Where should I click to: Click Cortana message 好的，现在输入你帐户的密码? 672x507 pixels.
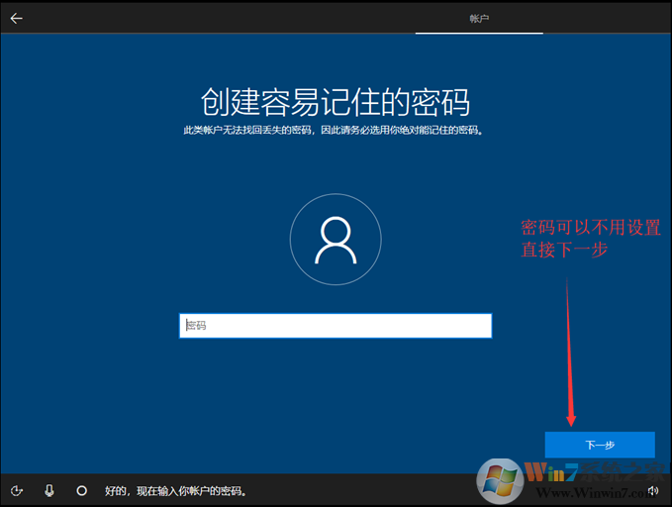(x=175, y=490)
